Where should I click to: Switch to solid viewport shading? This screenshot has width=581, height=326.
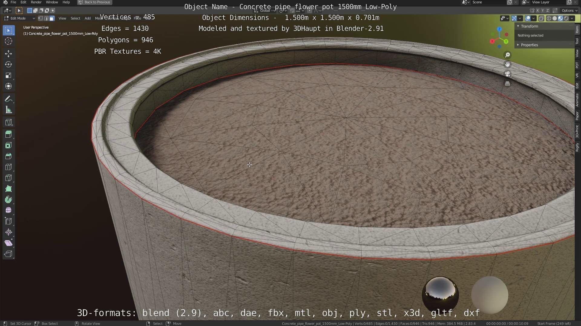tap(555, 18)
